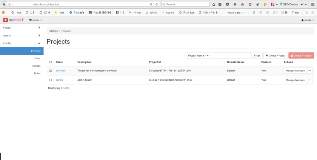The image size is (317, 160).
Task: Expand the More data dropdown
Action: click(235, 12)
